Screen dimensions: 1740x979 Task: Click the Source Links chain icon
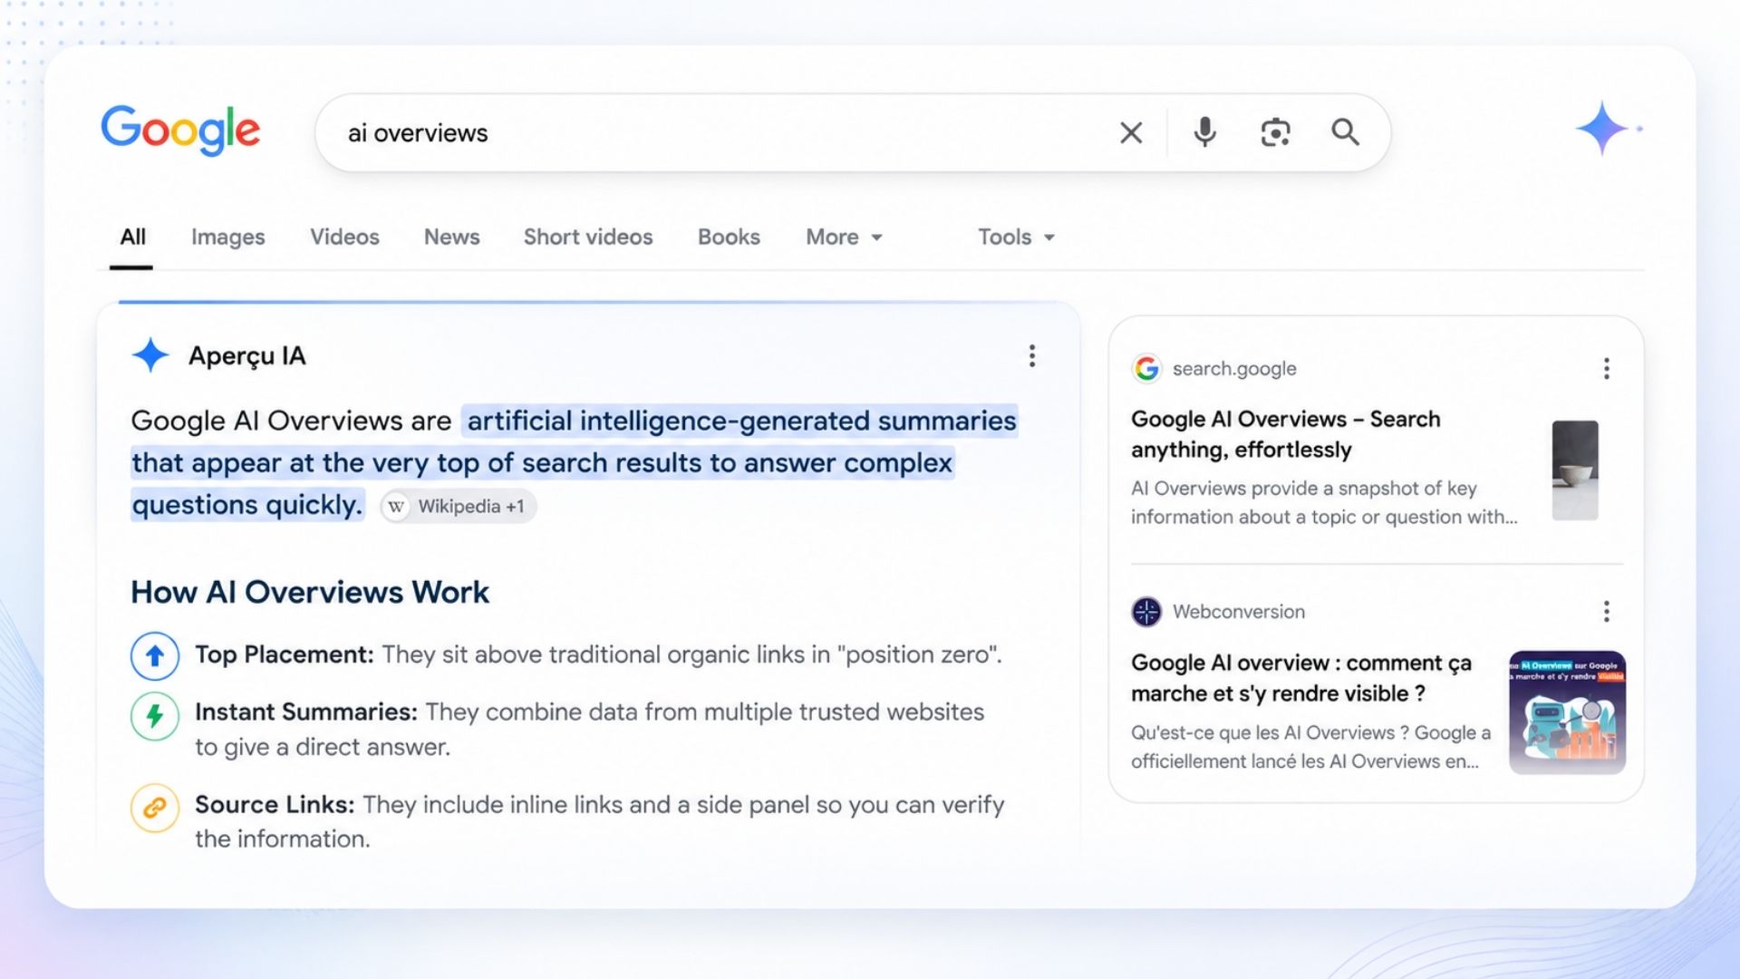155,807
